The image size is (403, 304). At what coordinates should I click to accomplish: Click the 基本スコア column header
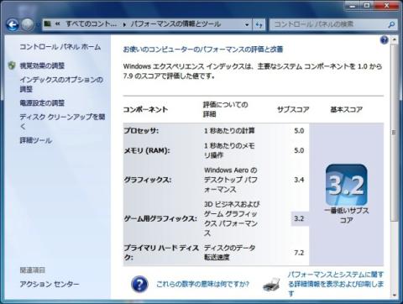347,109
